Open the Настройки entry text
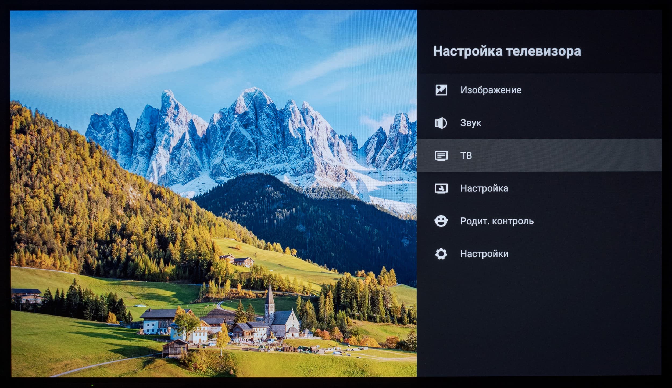Viewport: 672px width, 388px height. [x=484, y=254]
